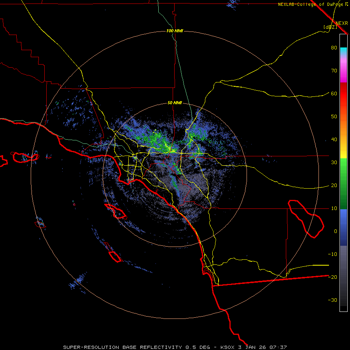Click the cyan segment at the color bar top
This screenshot has height=350, width=350.
click(x=343, y=51)
